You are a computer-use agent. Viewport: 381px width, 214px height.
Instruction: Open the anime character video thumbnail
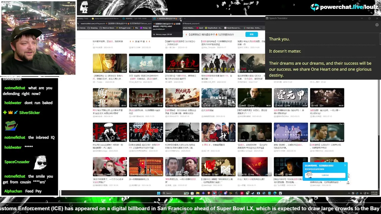[x=291, y=132]
